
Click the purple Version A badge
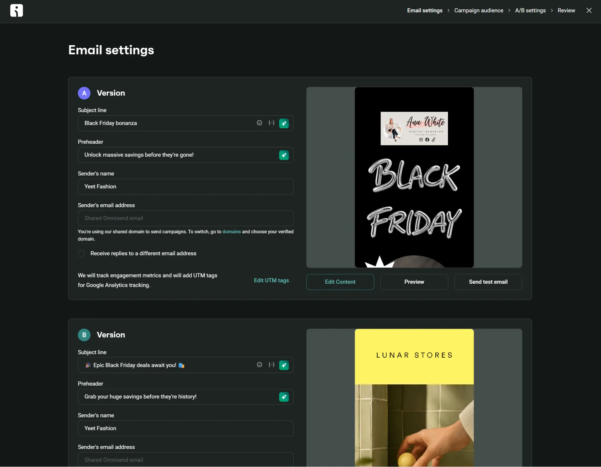[x=84, y=93]
